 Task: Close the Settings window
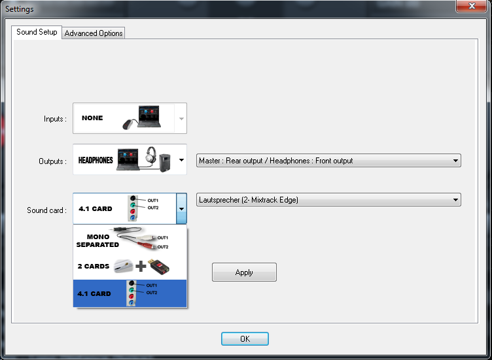pos(471,6)
